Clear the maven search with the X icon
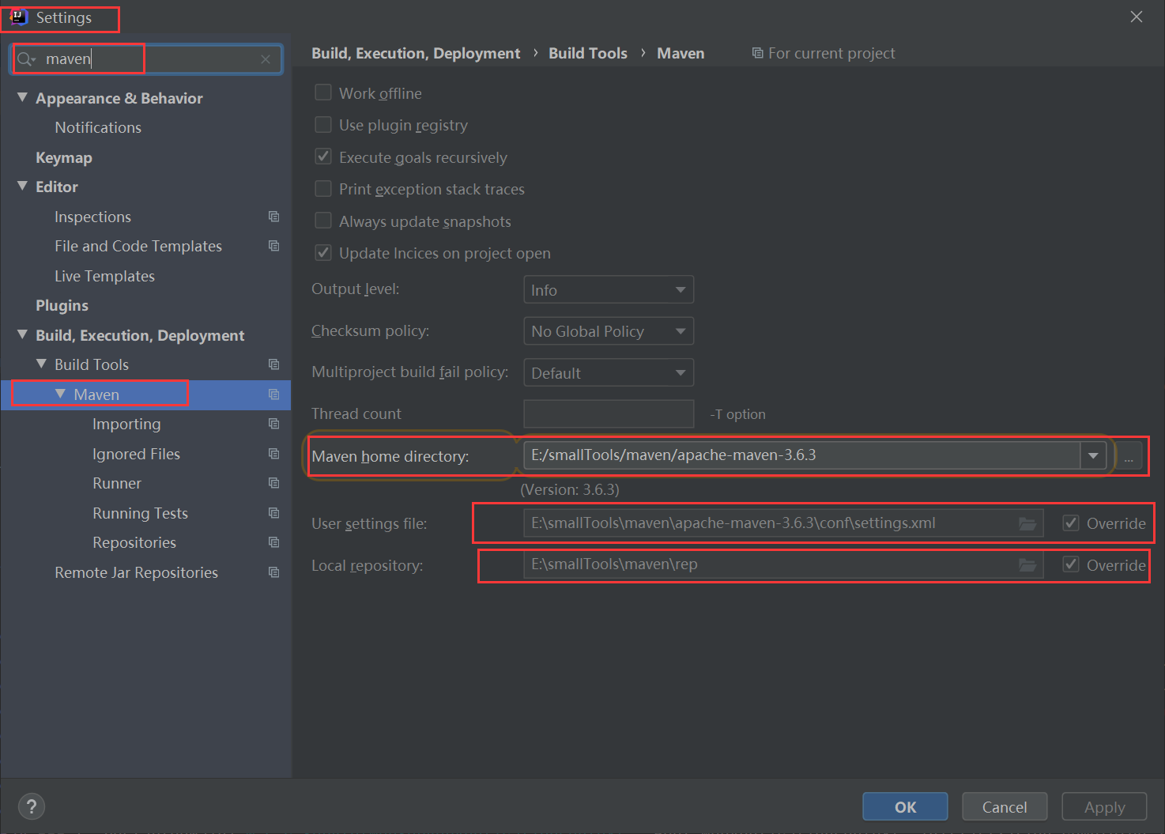 266,58
